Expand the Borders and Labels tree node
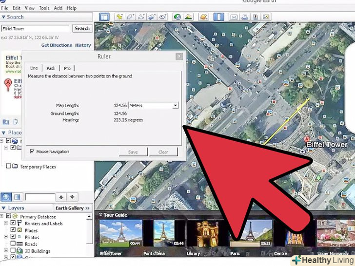This screenshot has width=355, height=266. coord(6,224)
